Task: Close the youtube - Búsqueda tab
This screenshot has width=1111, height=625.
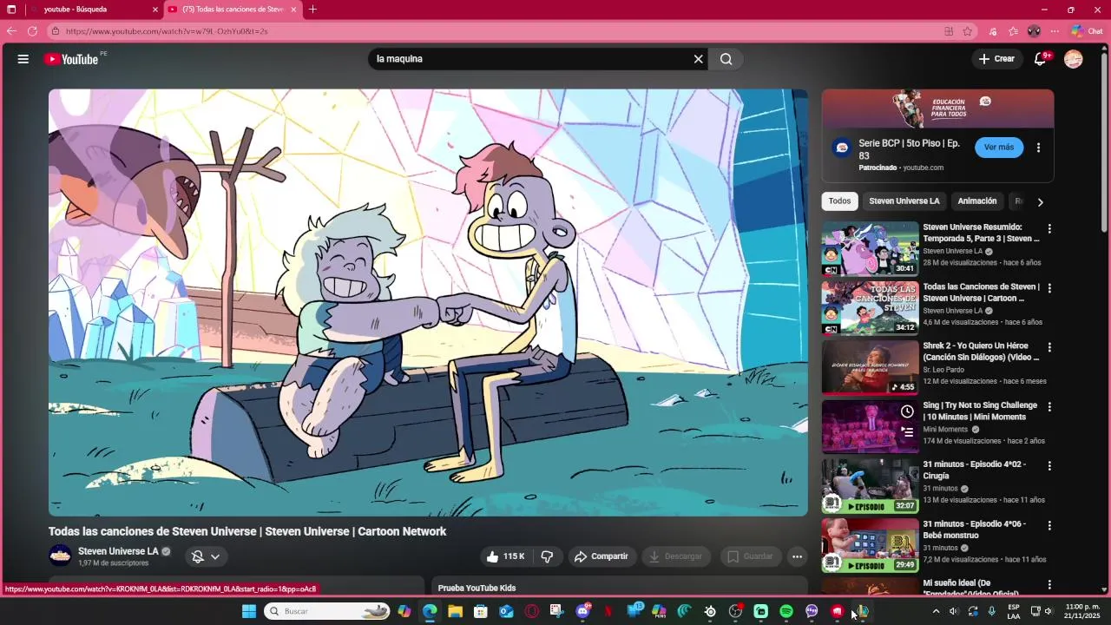Action: click(x=155, y=10)
